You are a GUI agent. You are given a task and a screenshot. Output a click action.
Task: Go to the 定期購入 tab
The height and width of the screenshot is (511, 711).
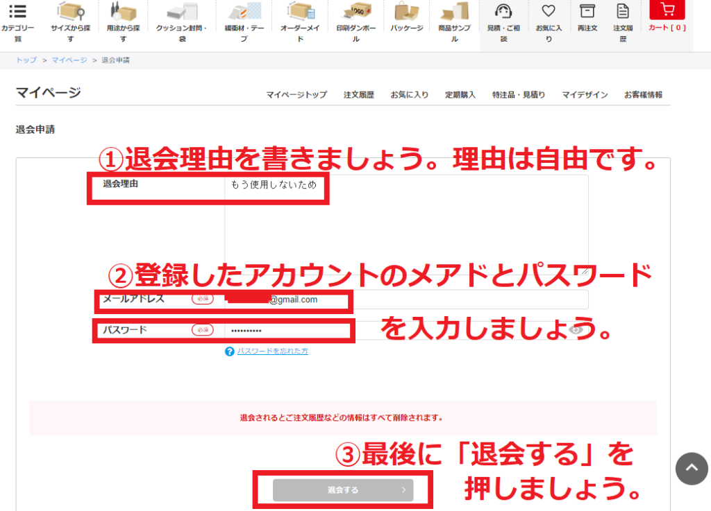click(460, 95)
